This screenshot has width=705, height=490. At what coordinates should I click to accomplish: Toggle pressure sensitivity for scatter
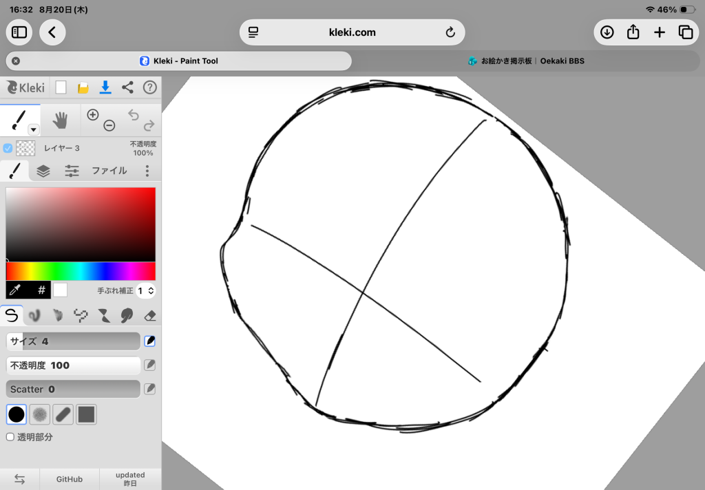tap(149, 389)
